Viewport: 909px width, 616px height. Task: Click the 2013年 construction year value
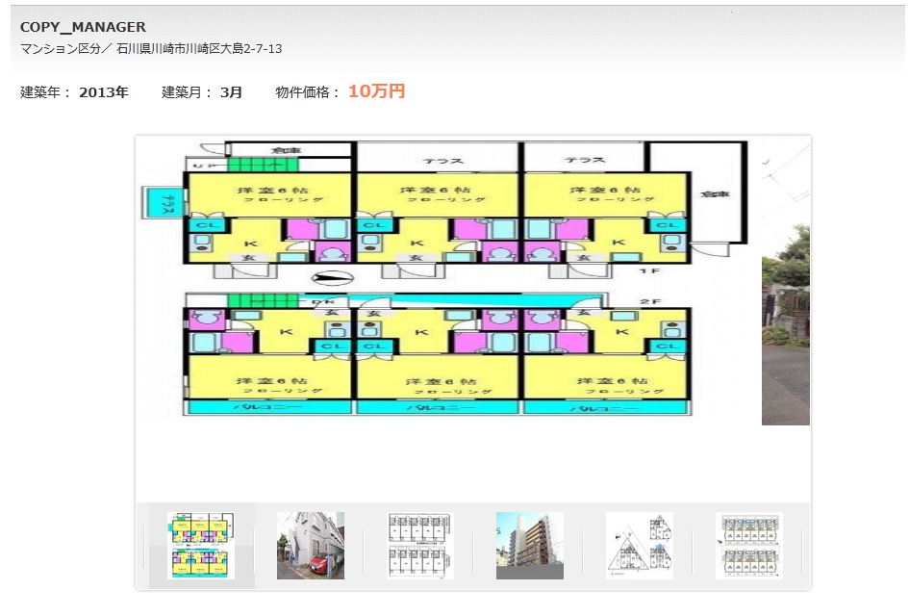pos(104,92)
